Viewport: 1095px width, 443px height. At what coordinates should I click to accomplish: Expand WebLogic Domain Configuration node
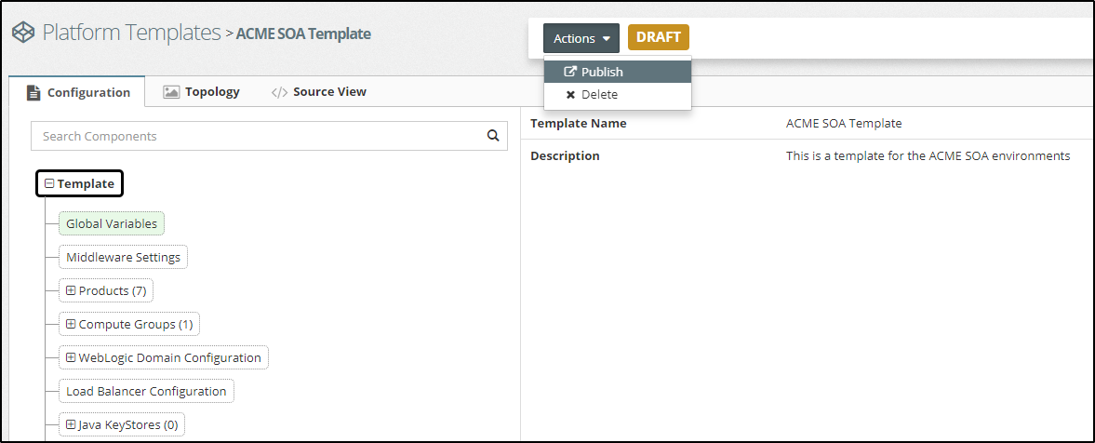[x=71, y=357]
